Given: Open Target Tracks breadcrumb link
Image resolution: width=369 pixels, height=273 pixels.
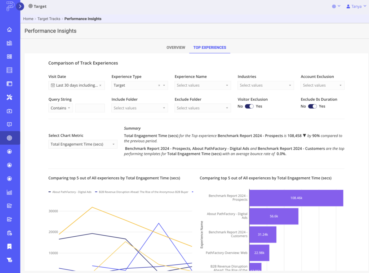Looking at the screenshot, I should point(49,19).
